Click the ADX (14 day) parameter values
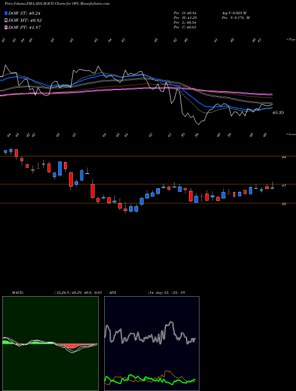This screenshot has width=296, height=391. (x=166, y=293)
